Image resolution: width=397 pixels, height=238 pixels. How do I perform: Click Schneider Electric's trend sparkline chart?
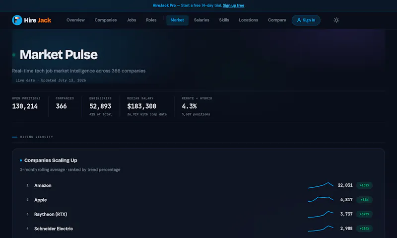tap(321, 229)
